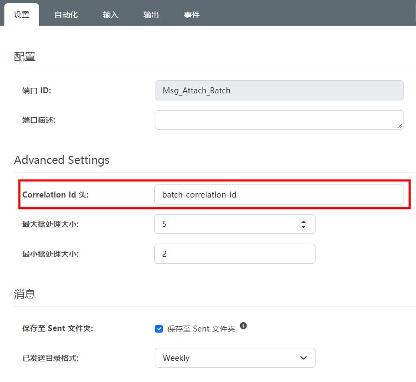Screen dimensions: 416x382
Task: Open the 事件 tab
Action: click(192, 15)
